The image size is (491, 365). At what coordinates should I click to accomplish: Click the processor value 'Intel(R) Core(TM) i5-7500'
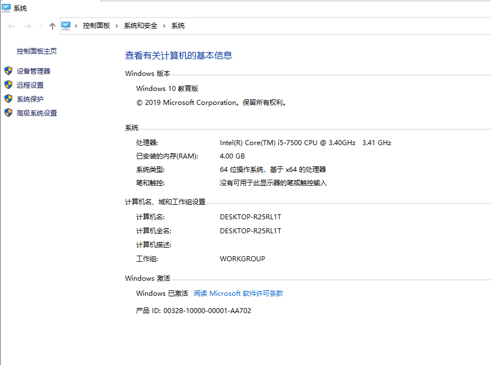(x=305, y=143)
